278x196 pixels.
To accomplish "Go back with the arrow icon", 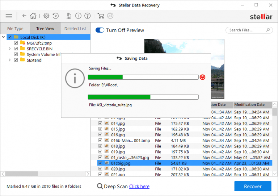I will pos(24,16).
